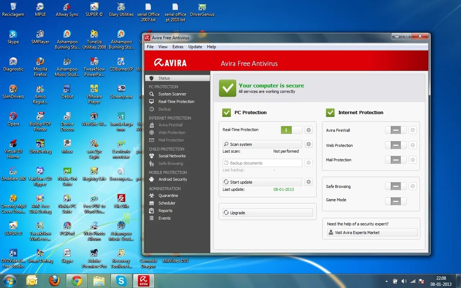Open the Start update settings gear
Image resolution: width=461 pixels, height=288 pixels.
point(308,182)
